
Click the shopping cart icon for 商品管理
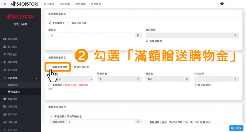[4, 70]
